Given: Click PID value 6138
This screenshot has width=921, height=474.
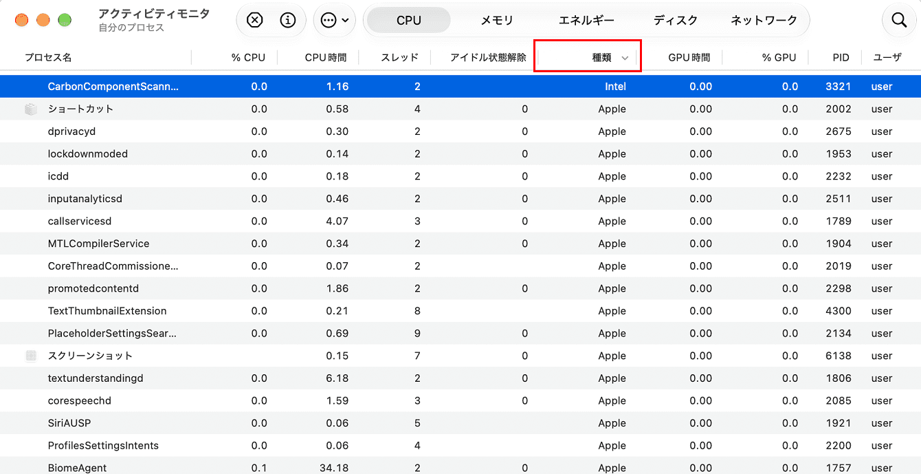Looking at the screenshot, I should pos(839,356).
